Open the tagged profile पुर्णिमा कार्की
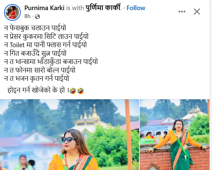This screenshot has height=170, width=212. point(103,8)
